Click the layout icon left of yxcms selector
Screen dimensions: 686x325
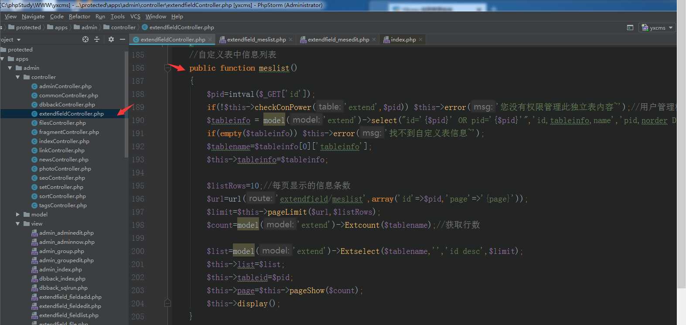[630, 27]
